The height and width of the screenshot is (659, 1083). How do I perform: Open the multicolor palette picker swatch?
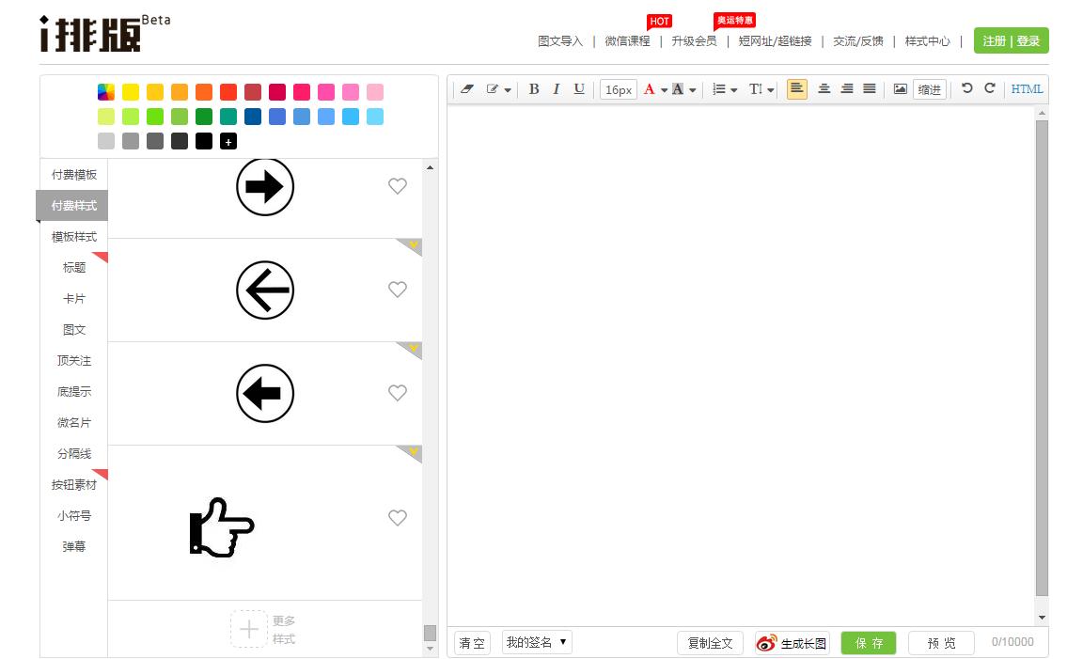(105, 92)
